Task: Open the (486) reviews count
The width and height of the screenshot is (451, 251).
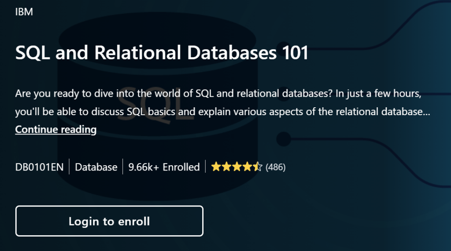Action: (x=276, y=167)
